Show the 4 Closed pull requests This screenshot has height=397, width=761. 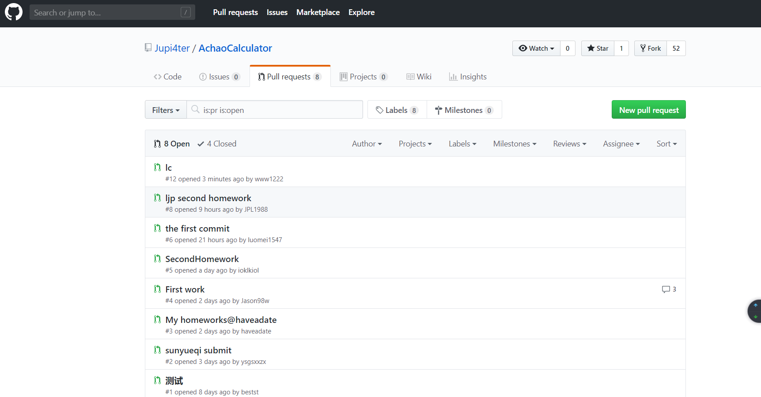(217, 144)
